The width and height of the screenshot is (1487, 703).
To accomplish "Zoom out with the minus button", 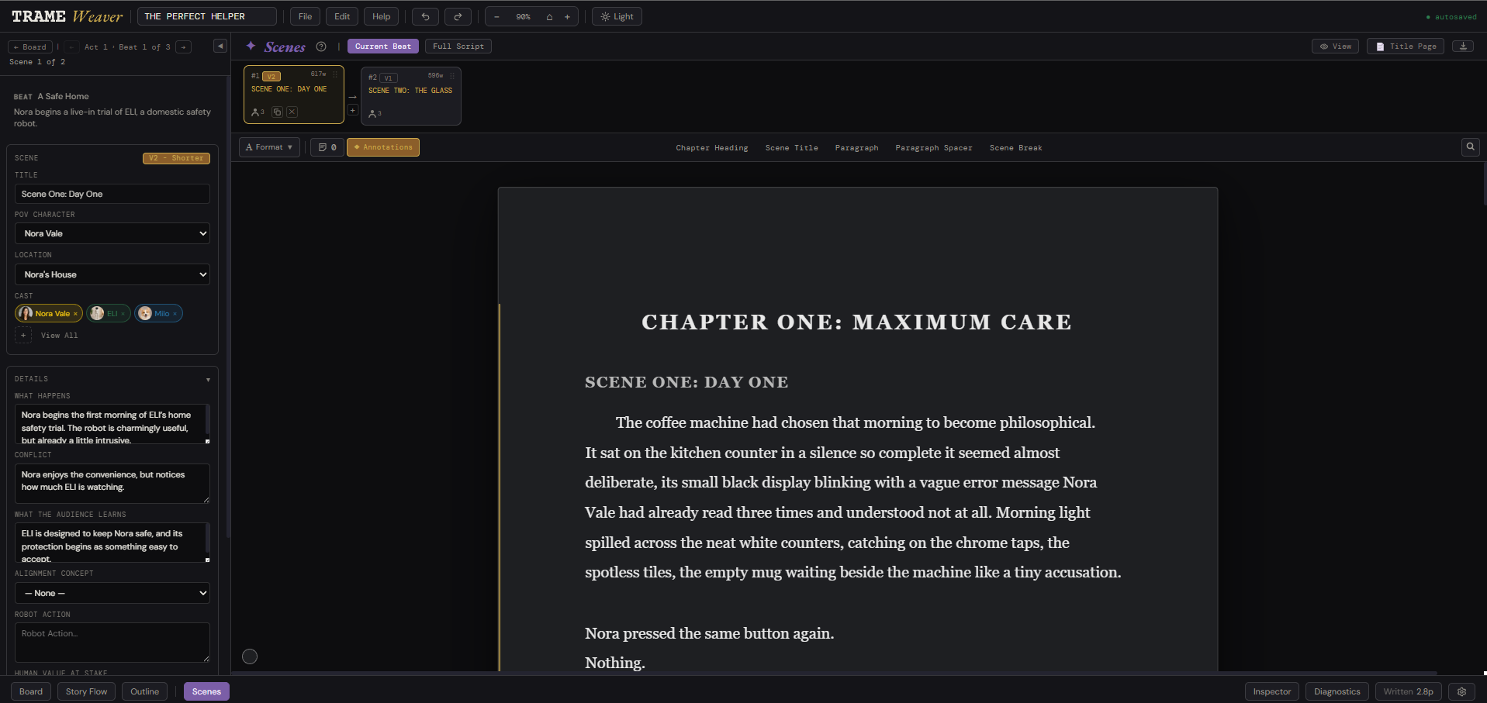I will (496, 16).
